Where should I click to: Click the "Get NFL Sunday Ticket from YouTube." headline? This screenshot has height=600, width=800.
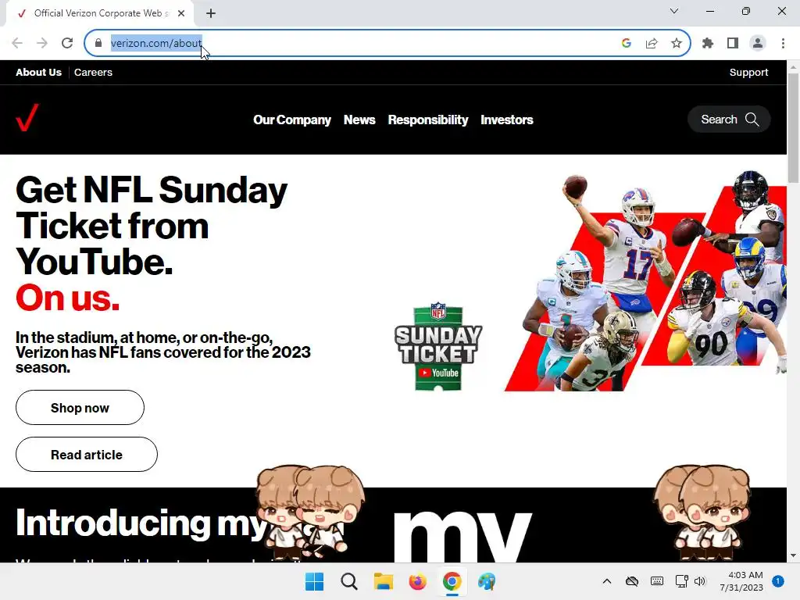(x=152, y=226)
